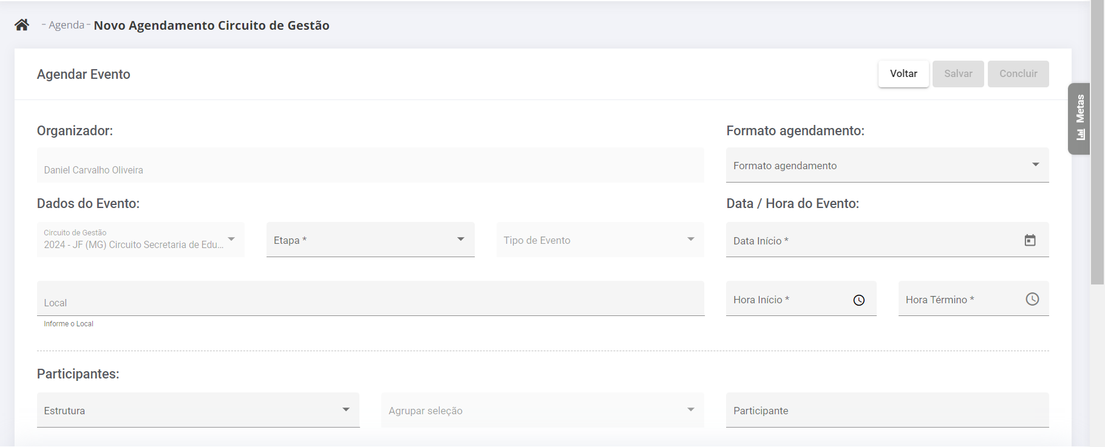
Task: Go to the home page icon
Action: pos(22,25)
